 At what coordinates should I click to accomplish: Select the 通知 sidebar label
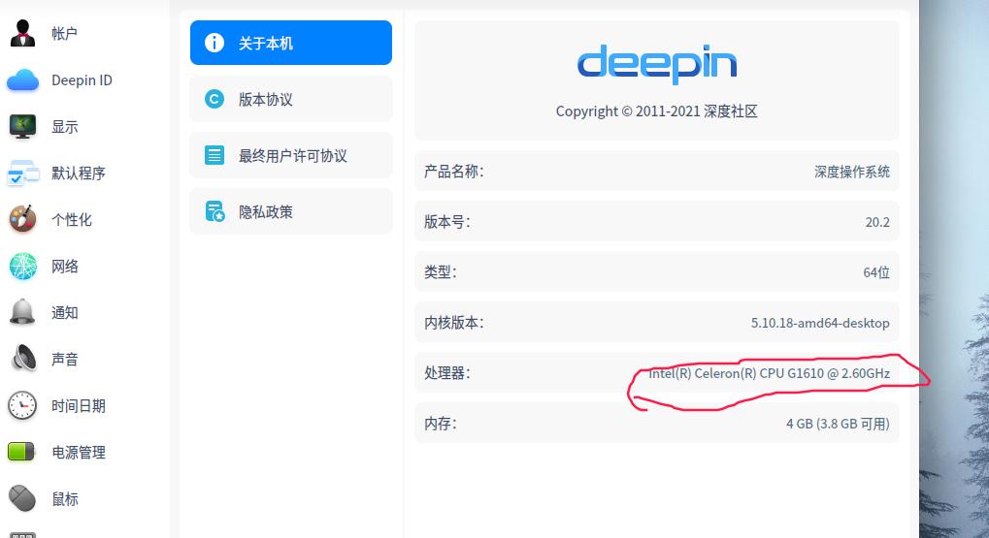[x=65, y=312]
